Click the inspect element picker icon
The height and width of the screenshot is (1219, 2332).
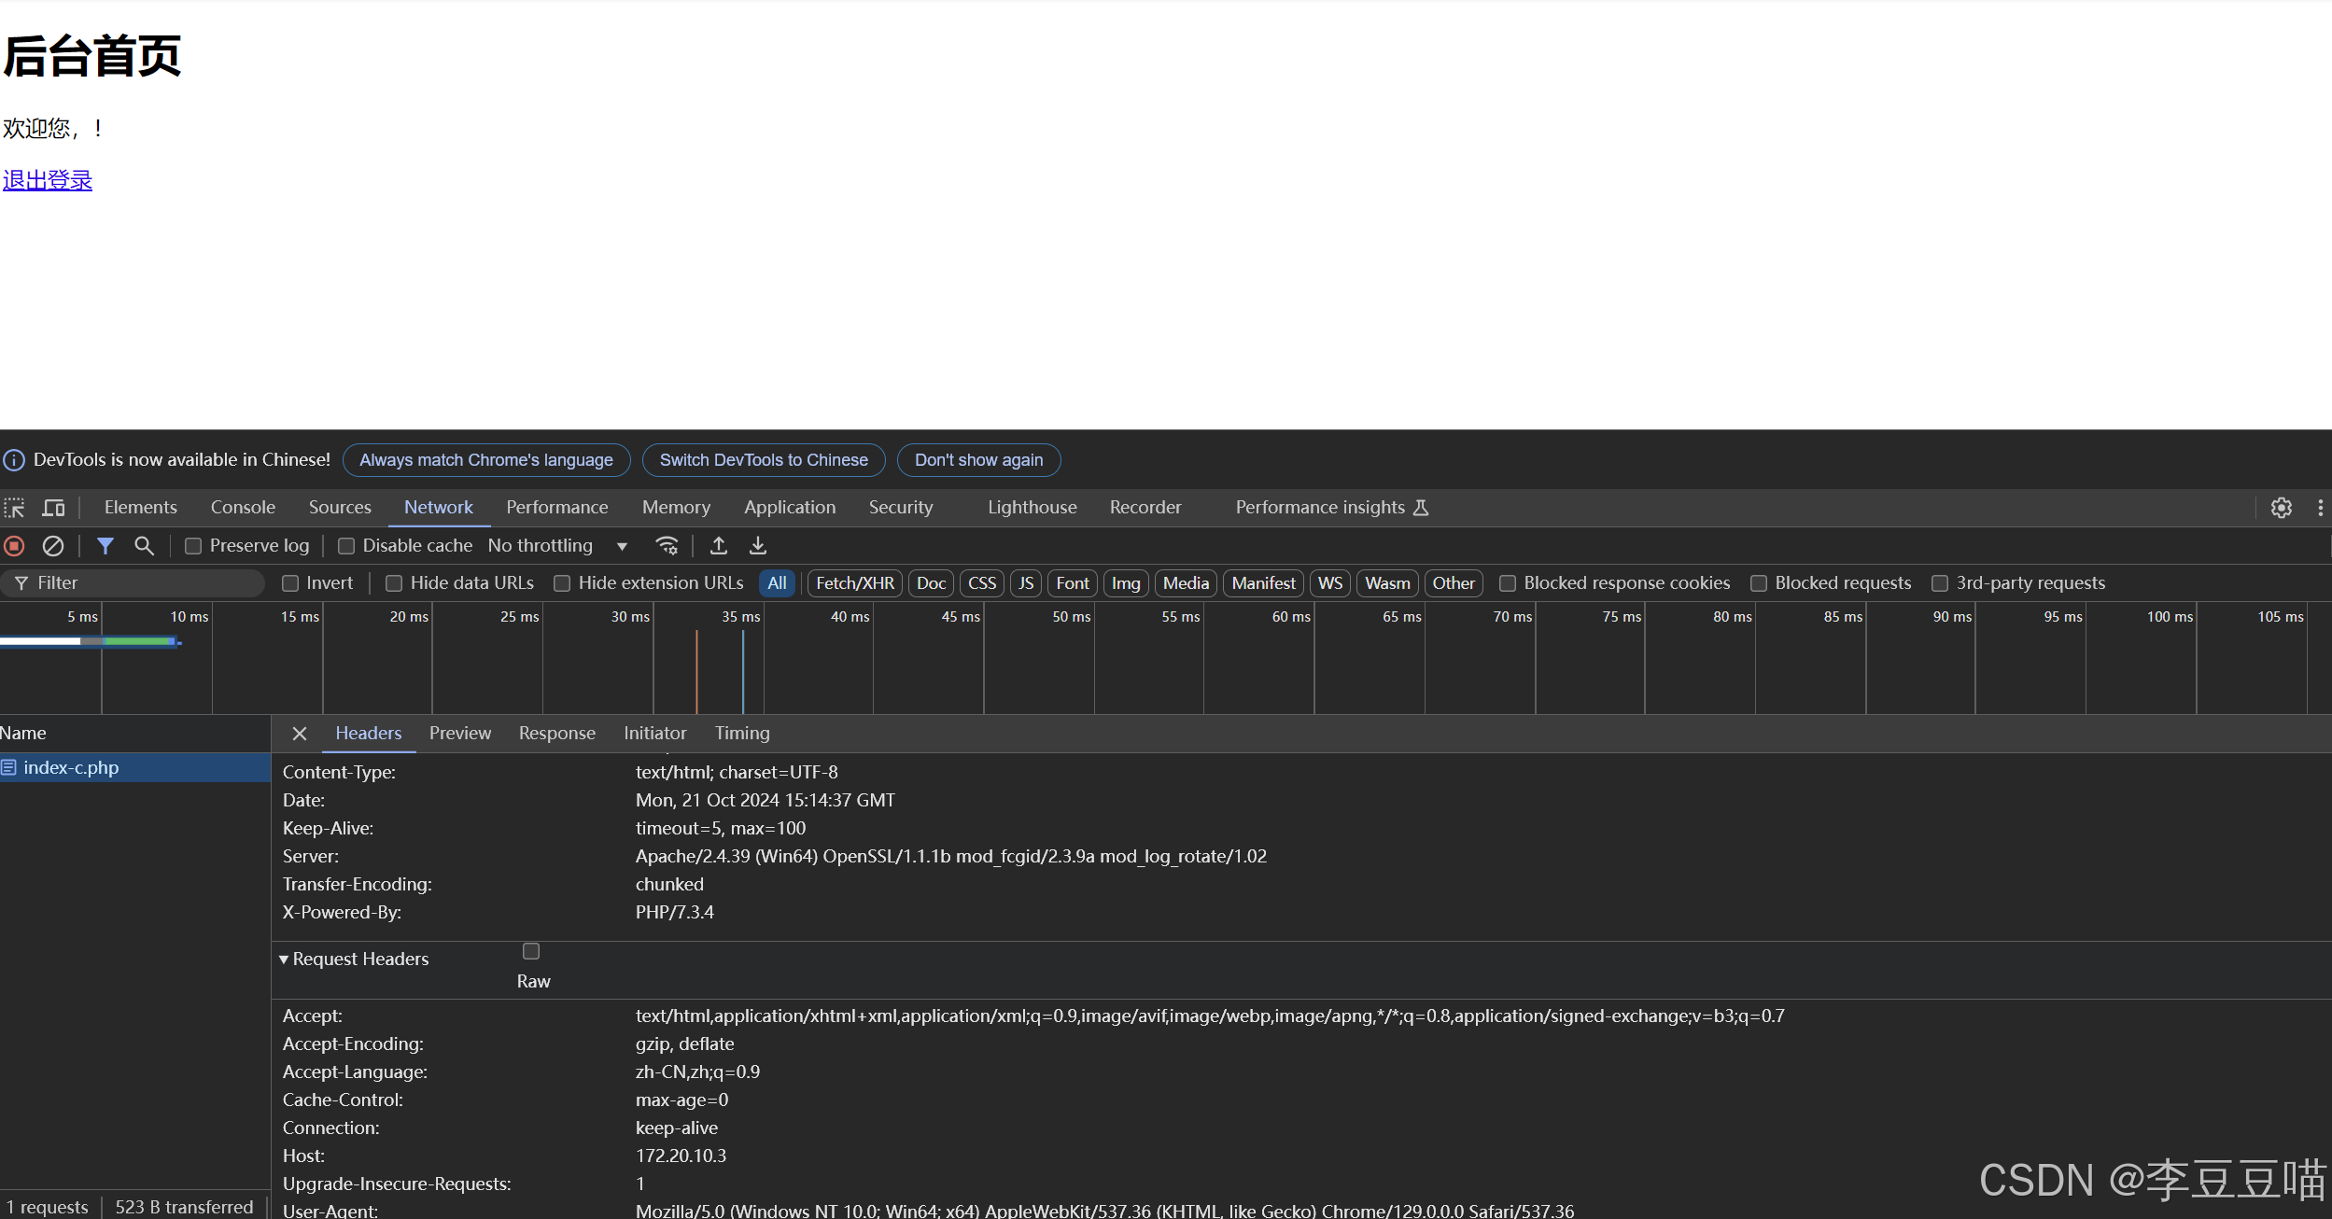pyautogui.click(x=14, y=508)
